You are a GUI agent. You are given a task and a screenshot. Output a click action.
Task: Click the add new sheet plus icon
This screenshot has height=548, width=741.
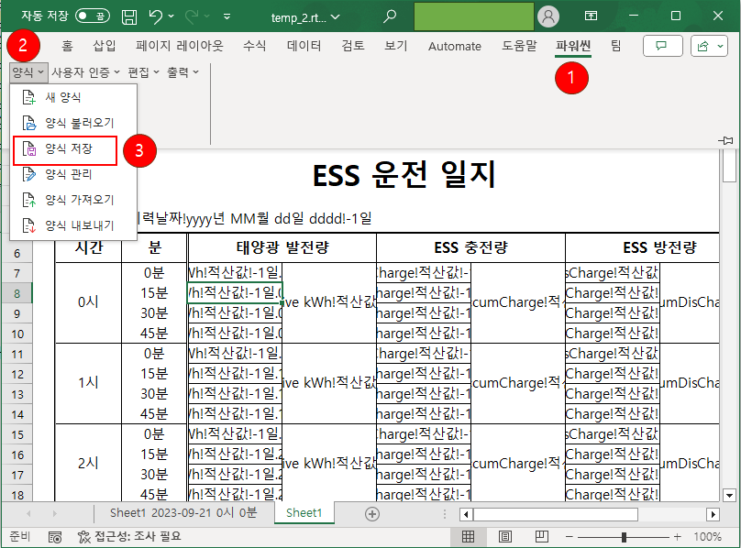(371, 514)
